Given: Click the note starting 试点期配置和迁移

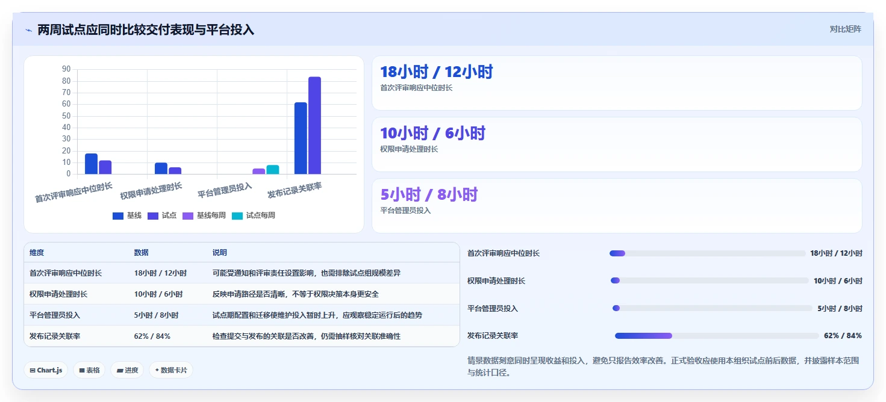Looking at the screenshot, I should [x=317, y=315].
